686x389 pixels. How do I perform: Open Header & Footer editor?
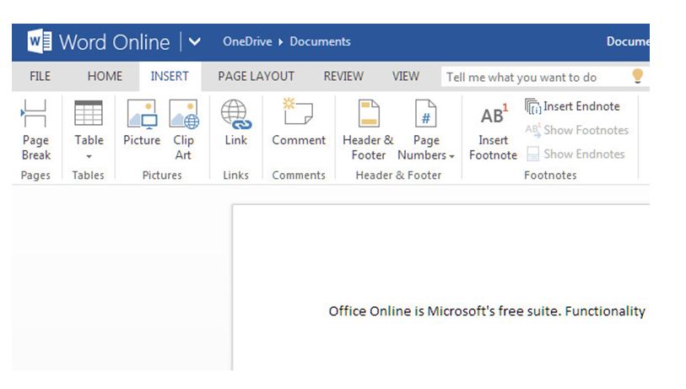(369, 130)
